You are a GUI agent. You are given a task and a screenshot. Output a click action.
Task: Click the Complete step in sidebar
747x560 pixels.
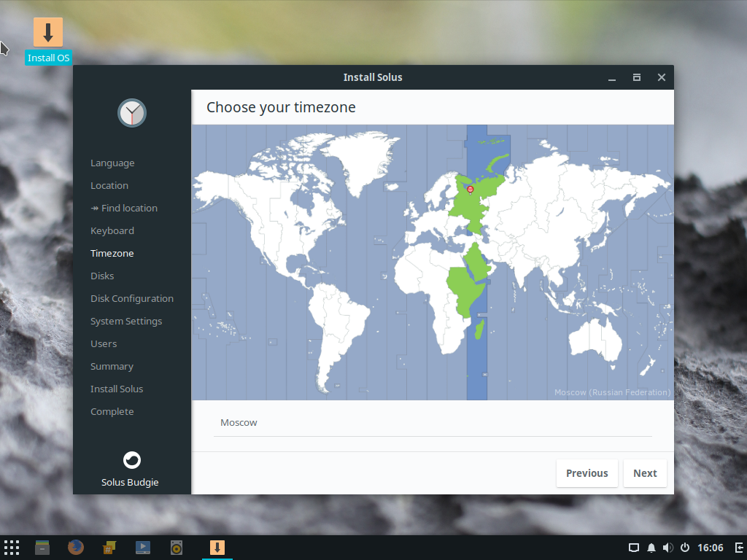112,412
